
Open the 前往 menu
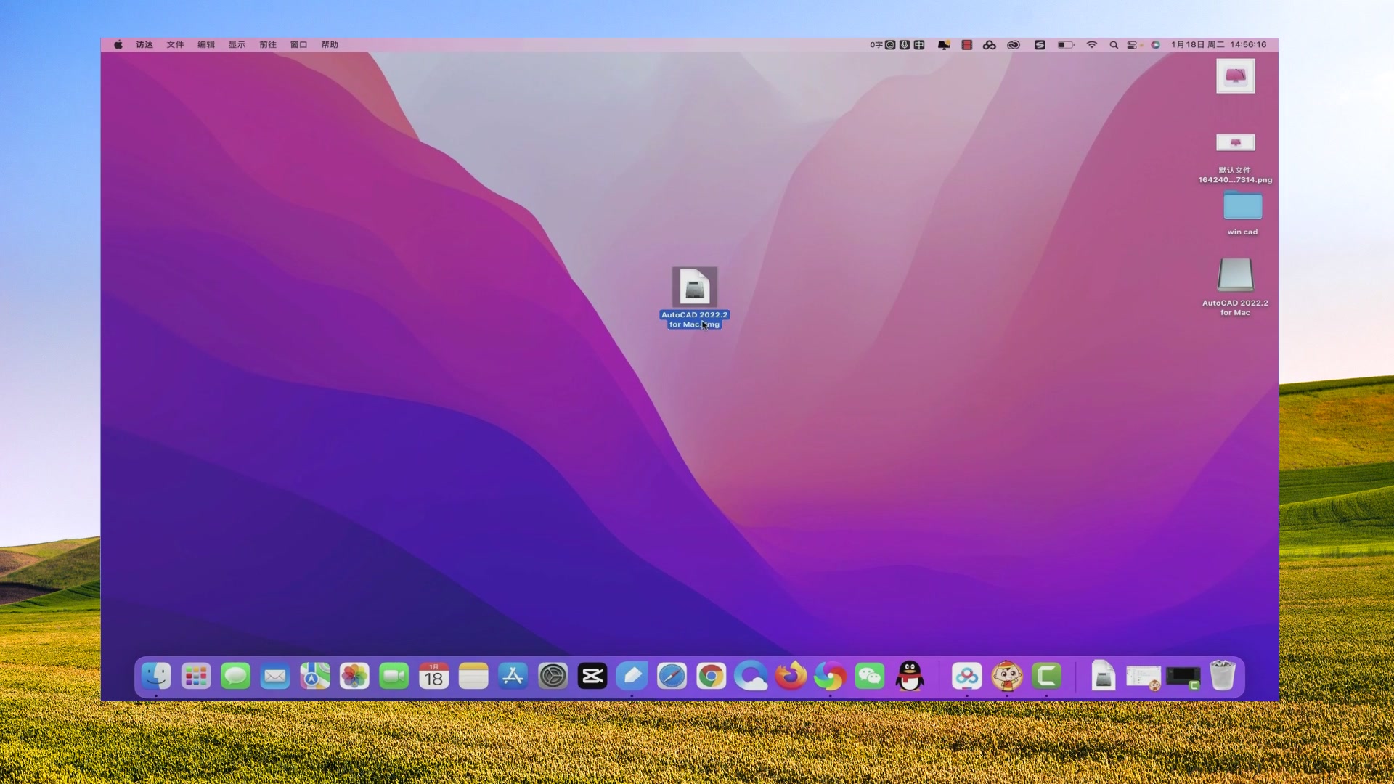point(268,44)
